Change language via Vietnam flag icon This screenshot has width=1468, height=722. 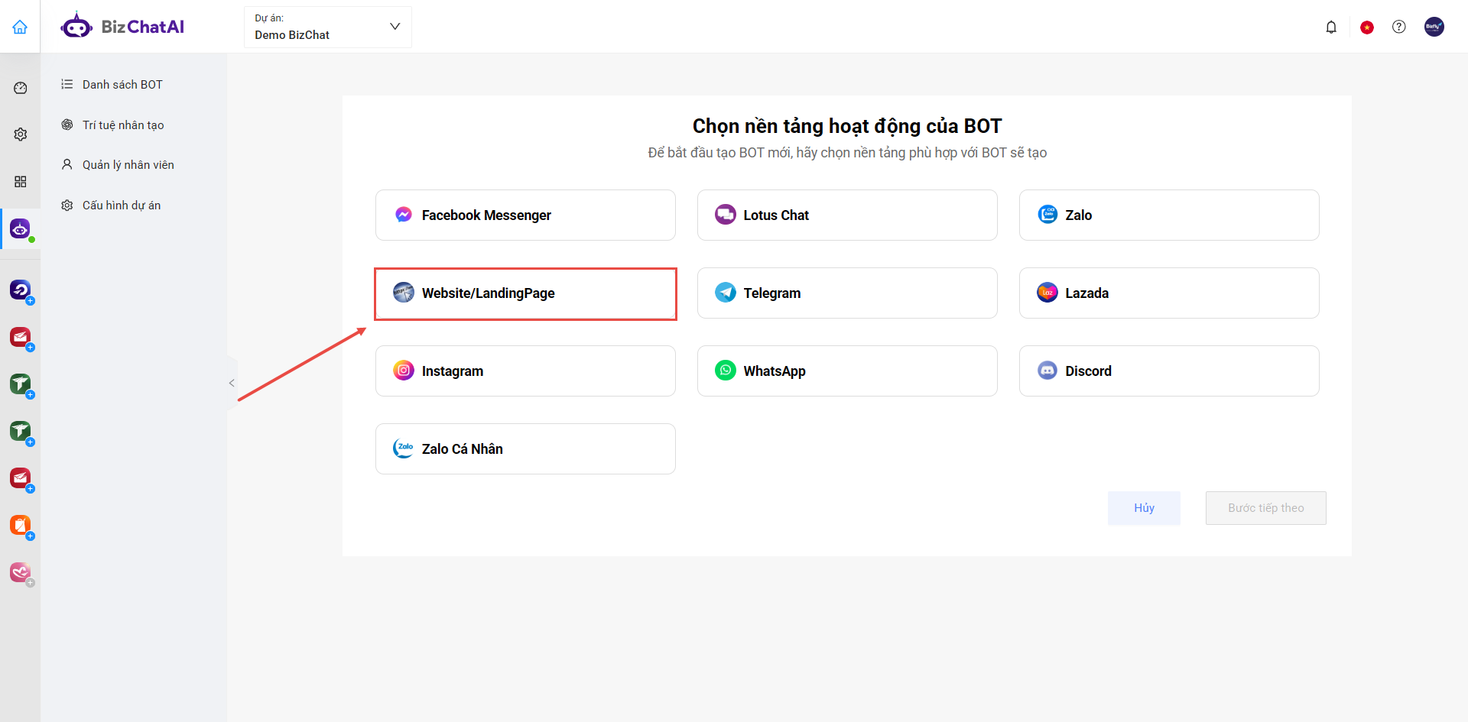point(1367,28)
